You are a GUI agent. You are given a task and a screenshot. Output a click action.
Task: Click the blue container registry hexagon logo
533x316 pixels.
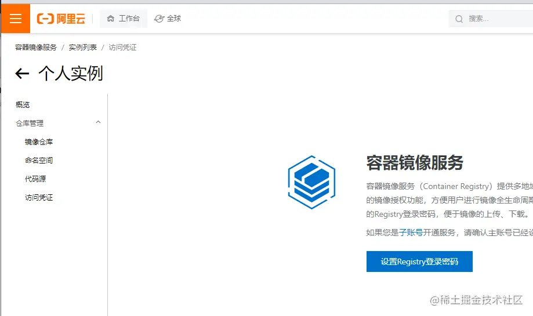[x=311, y=182]
